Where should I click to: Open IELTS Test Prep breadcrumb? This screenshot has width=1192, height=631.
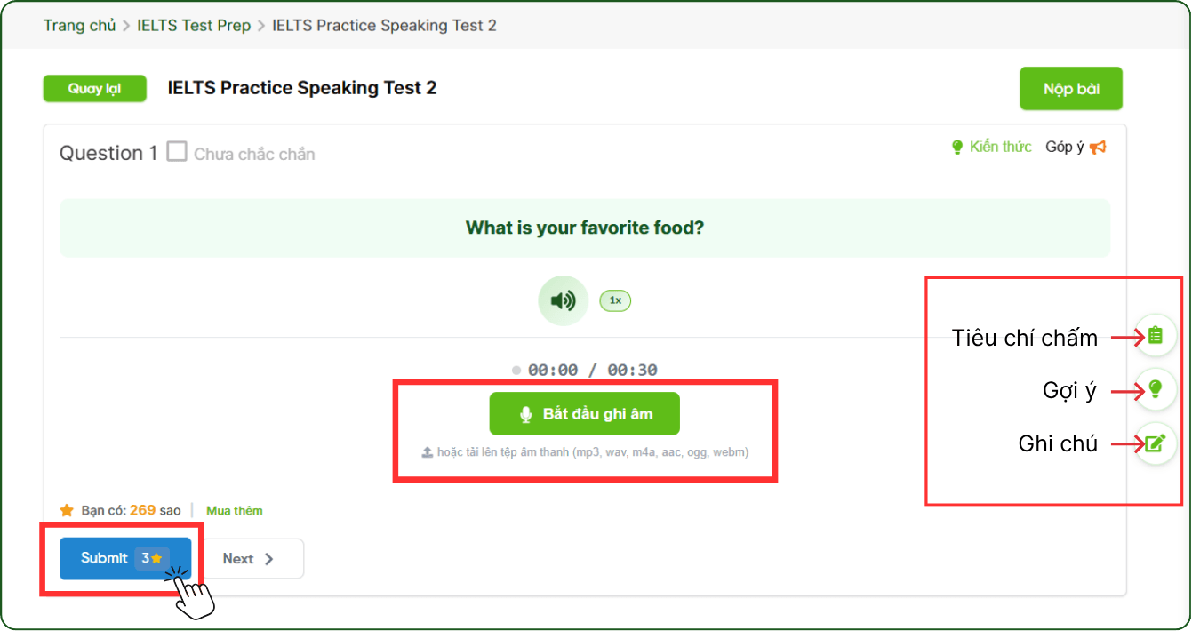(194, 26)
